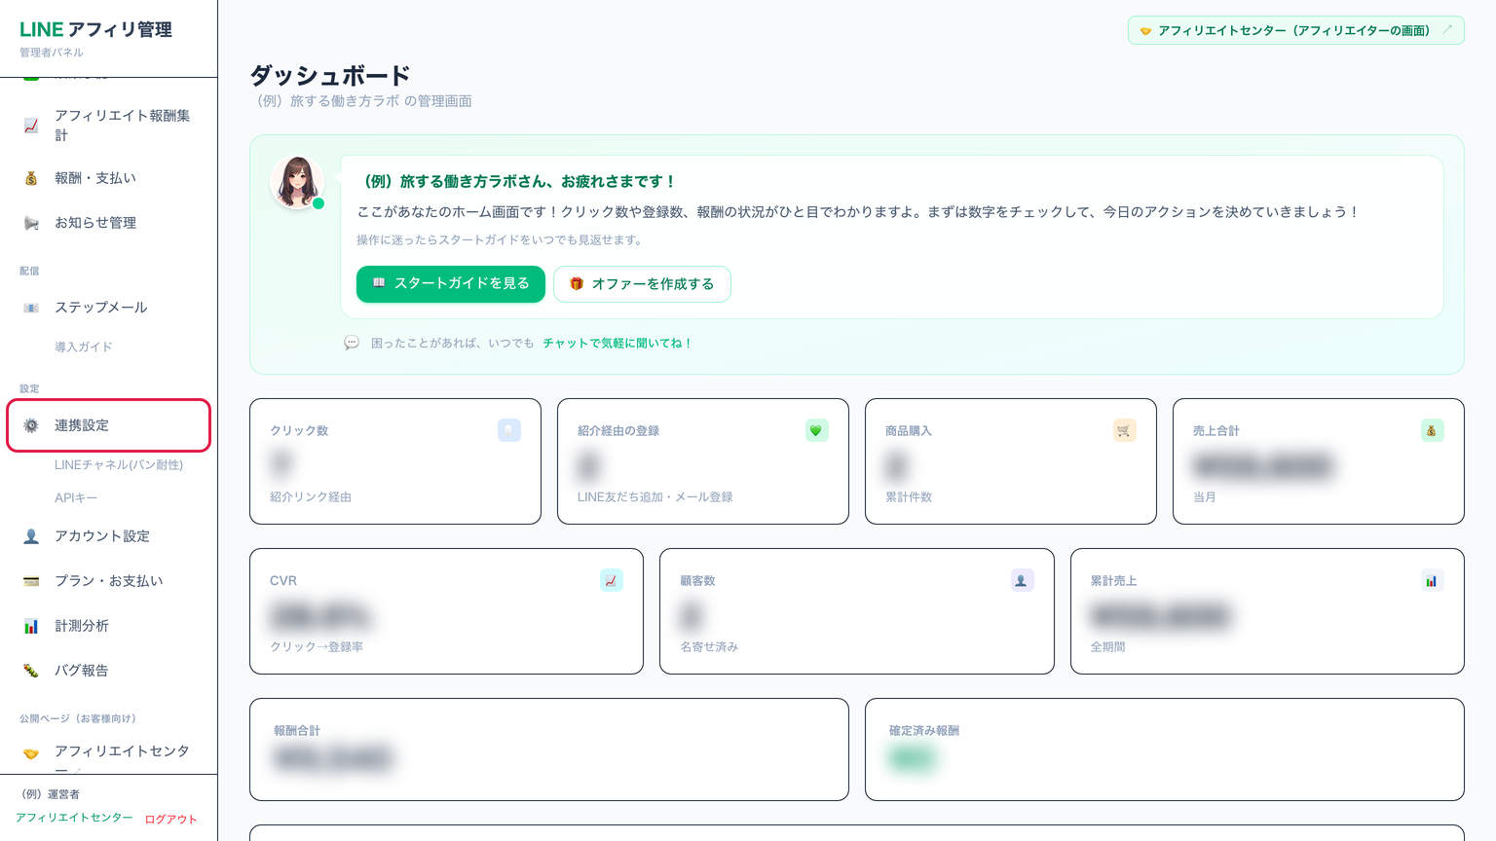Click the credit card icon beside プラン・お支払い
1496x841 pixels.
click(x=31, y=581)
